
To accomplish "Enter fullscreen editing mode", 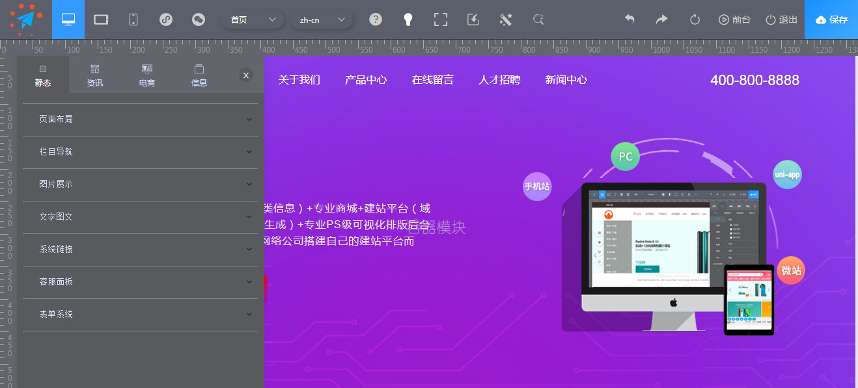I will (441, 19).
